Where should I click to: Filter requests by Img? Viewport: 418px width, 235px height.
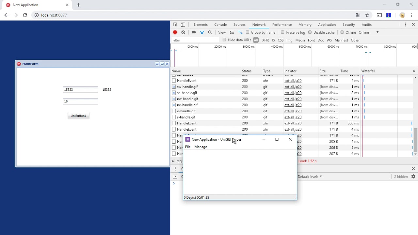tap(289, 40)
